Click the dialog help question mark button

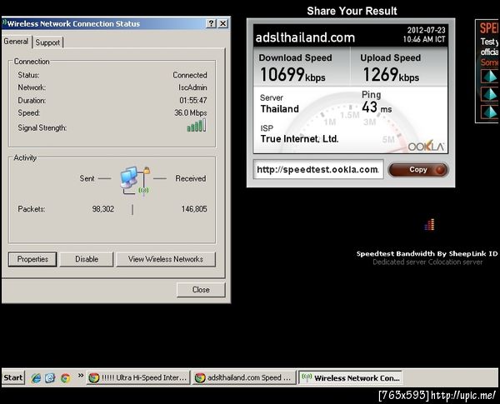(211, 23)
